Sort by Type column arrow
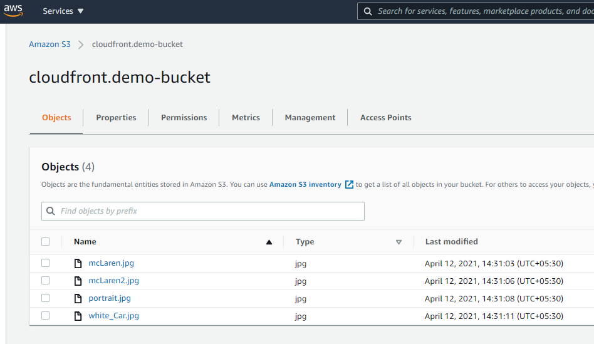 coord(399,242)
